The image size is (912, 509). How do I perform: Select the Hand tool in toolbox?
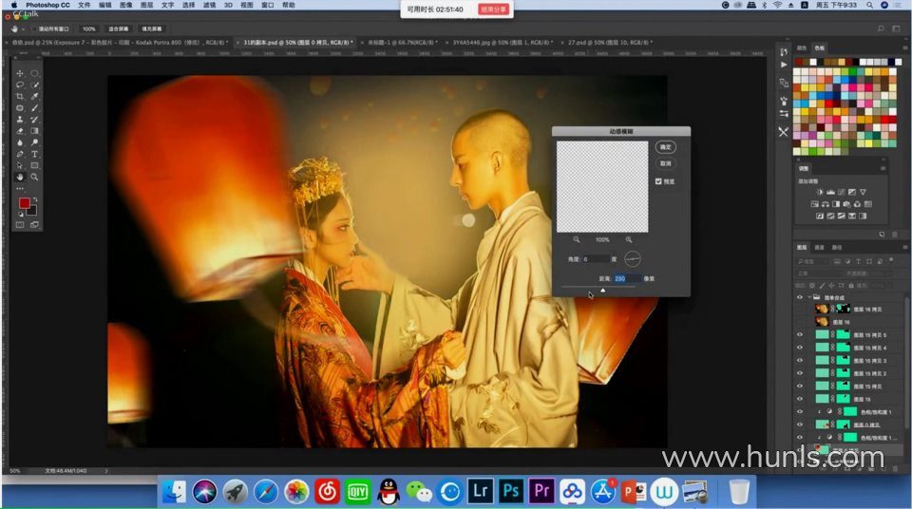(x=20, y=177)
